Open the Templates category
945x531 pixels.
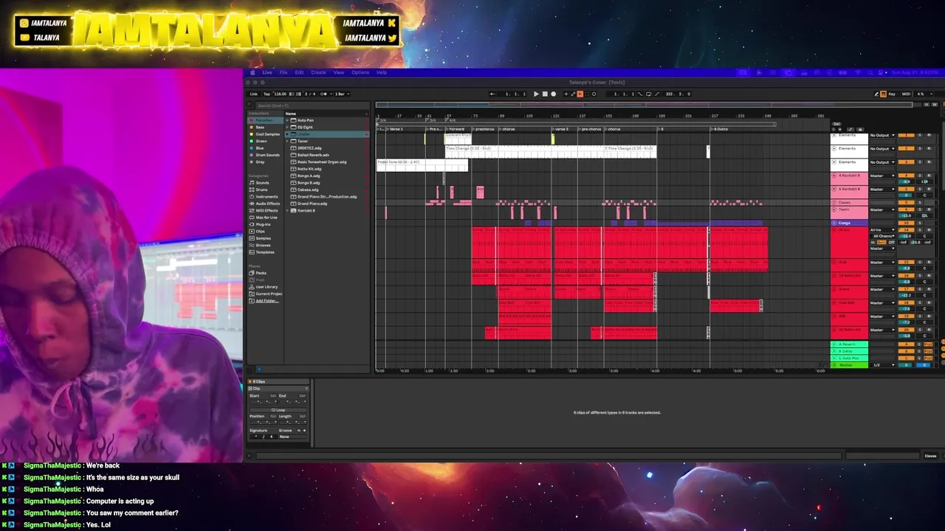point(264,252)
